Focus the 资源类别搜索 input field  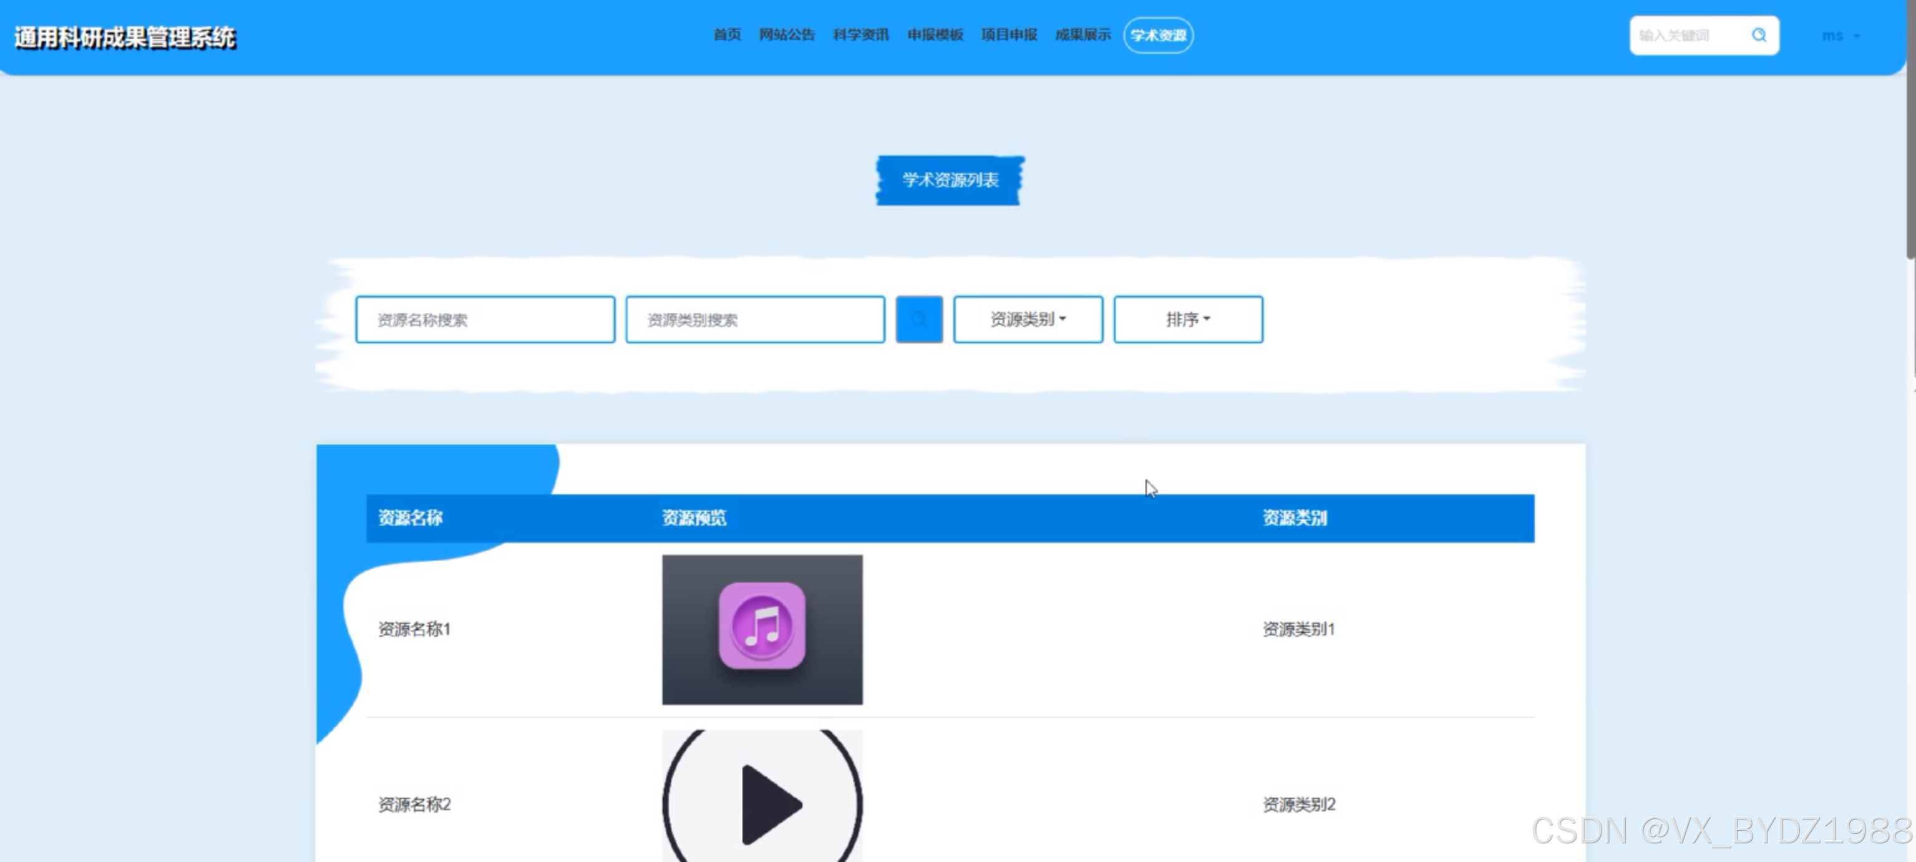(x=755, y=320)
